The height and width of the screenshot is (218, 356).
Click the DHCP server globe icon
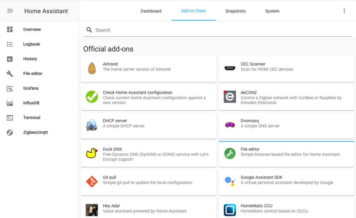[x=92, y=125]
